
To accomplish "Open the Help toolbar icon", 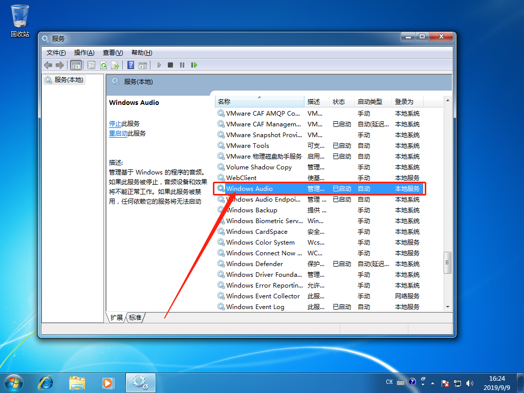I will pyautogui.click(x=130, y=65).
